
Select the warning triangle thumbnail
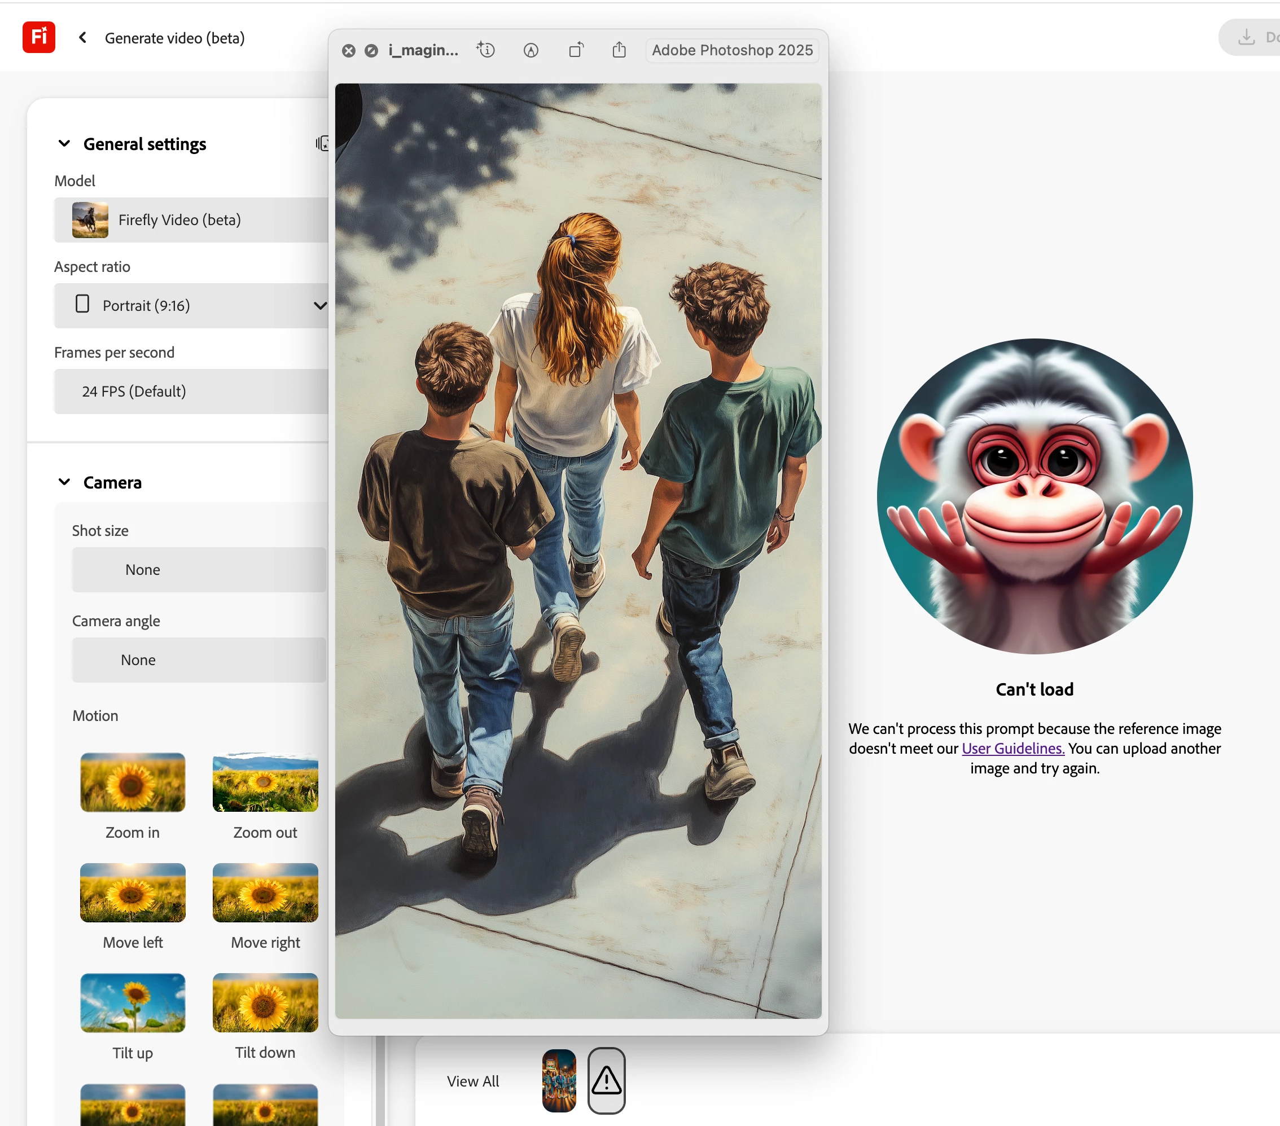pos(606,1080)
